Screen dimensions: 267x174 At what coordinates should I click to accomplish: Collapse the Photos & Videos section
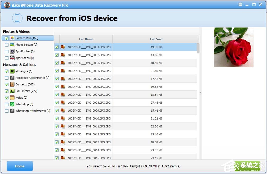click(x=16, y=31)
